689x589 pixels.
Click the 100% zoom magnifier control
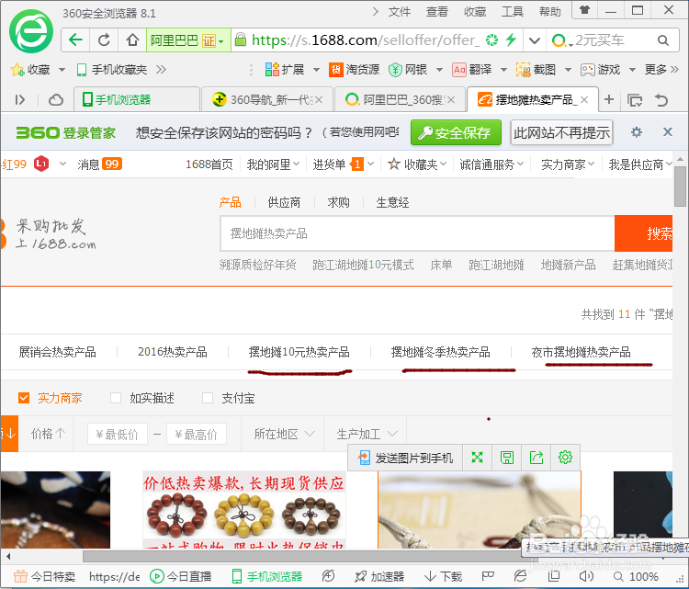coord(636,576)
